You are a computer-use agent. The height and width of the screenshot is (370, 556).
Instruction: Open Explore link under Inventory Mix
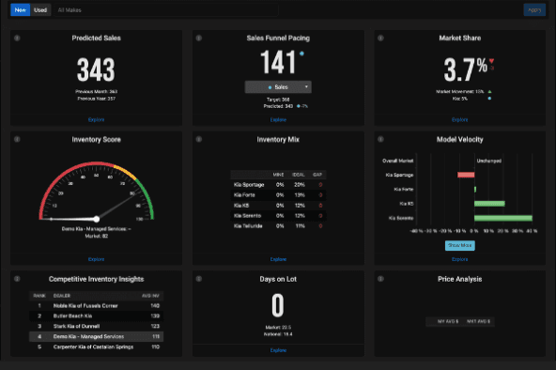click(x=278, y=259)
